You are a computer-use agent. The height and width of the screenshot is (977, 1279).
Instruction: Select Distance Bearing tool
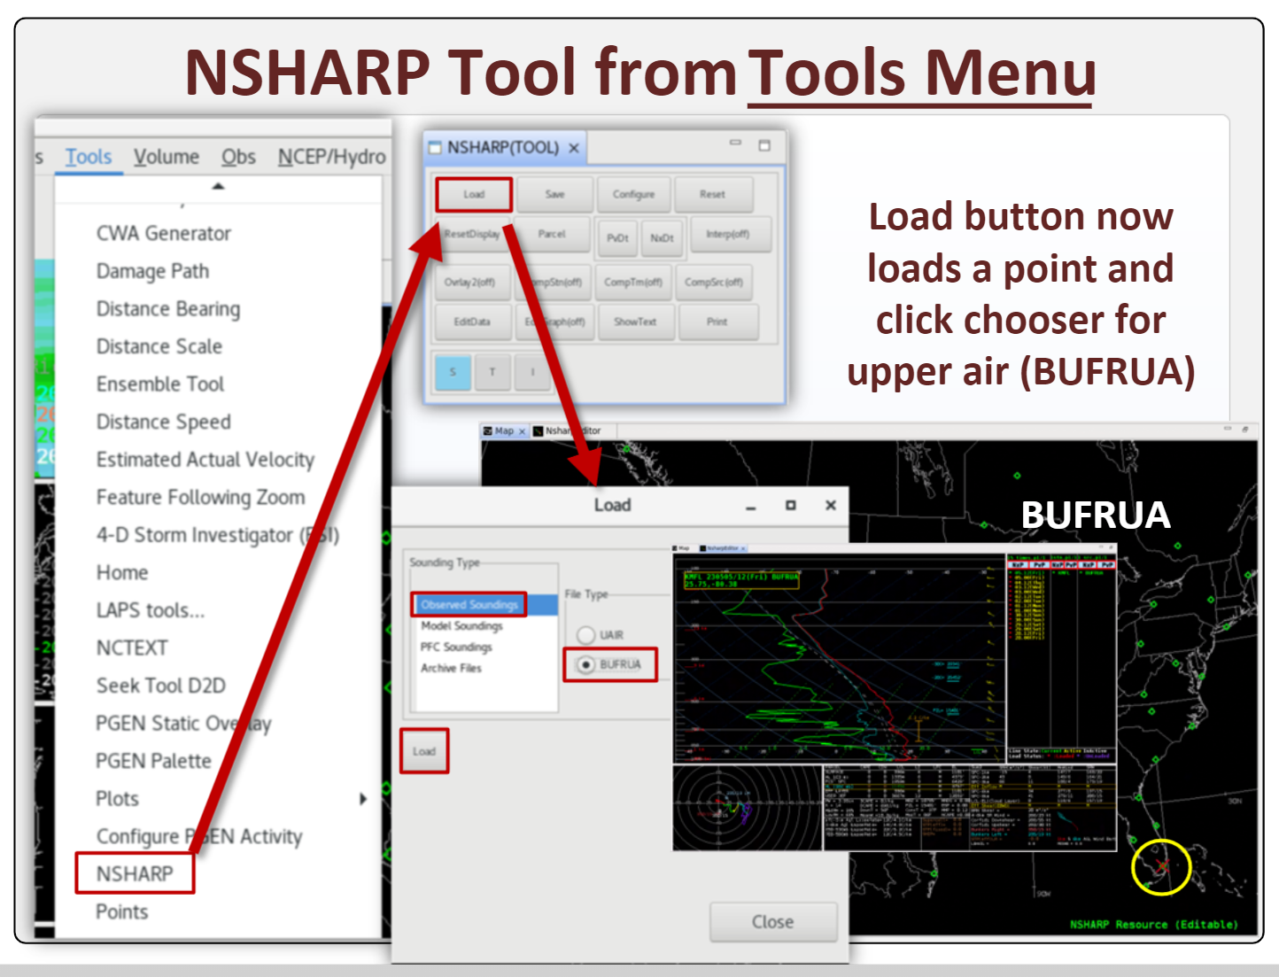click(x=168, y=308)
